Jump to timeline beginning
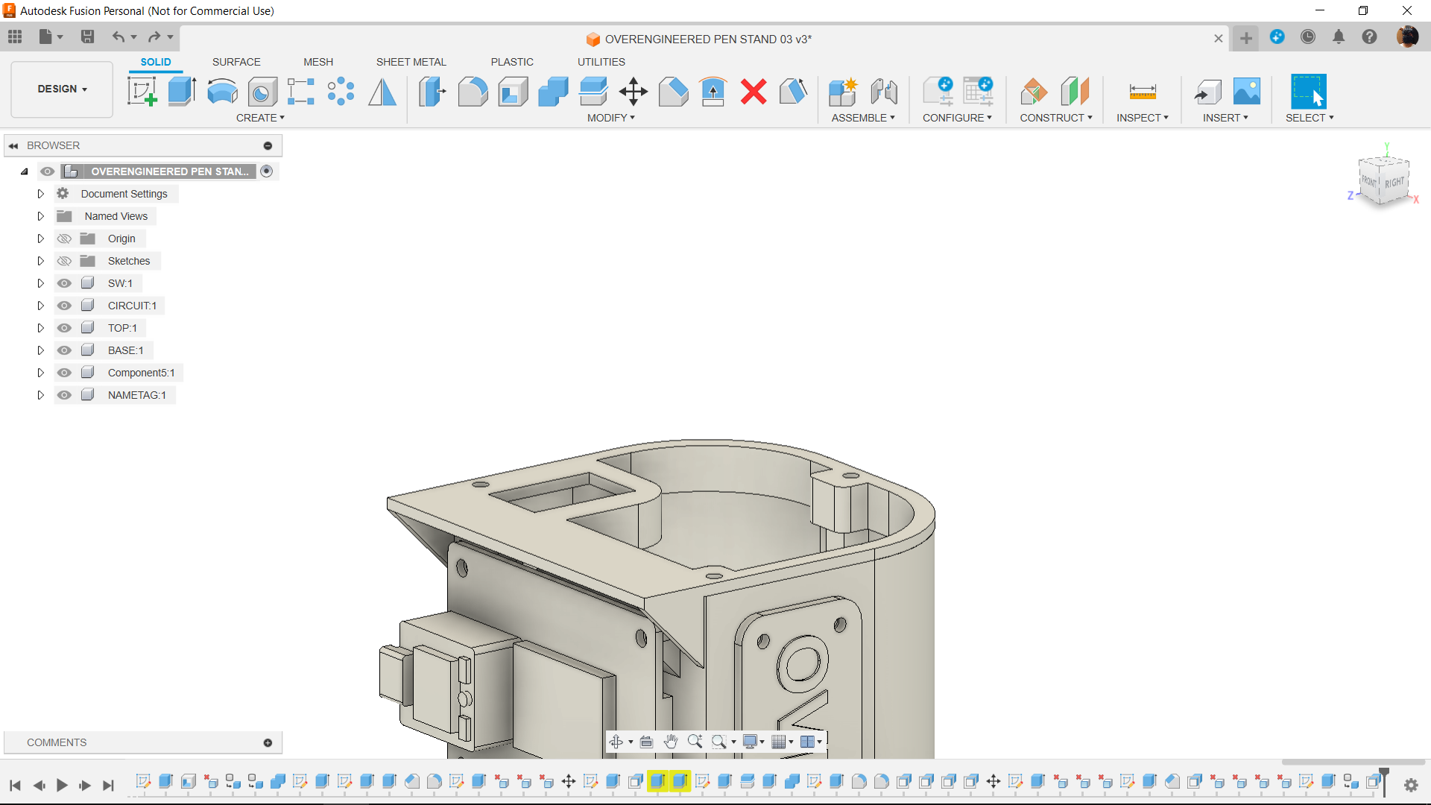Viewport: 1431px width, 805px height. pos(15,785)
